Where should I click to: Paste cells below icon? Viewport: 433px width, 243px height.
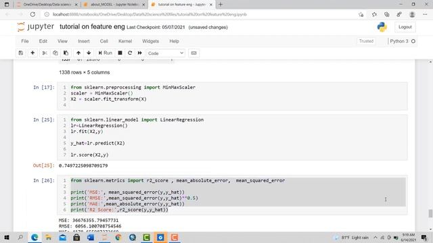click(x=66, y=53)
